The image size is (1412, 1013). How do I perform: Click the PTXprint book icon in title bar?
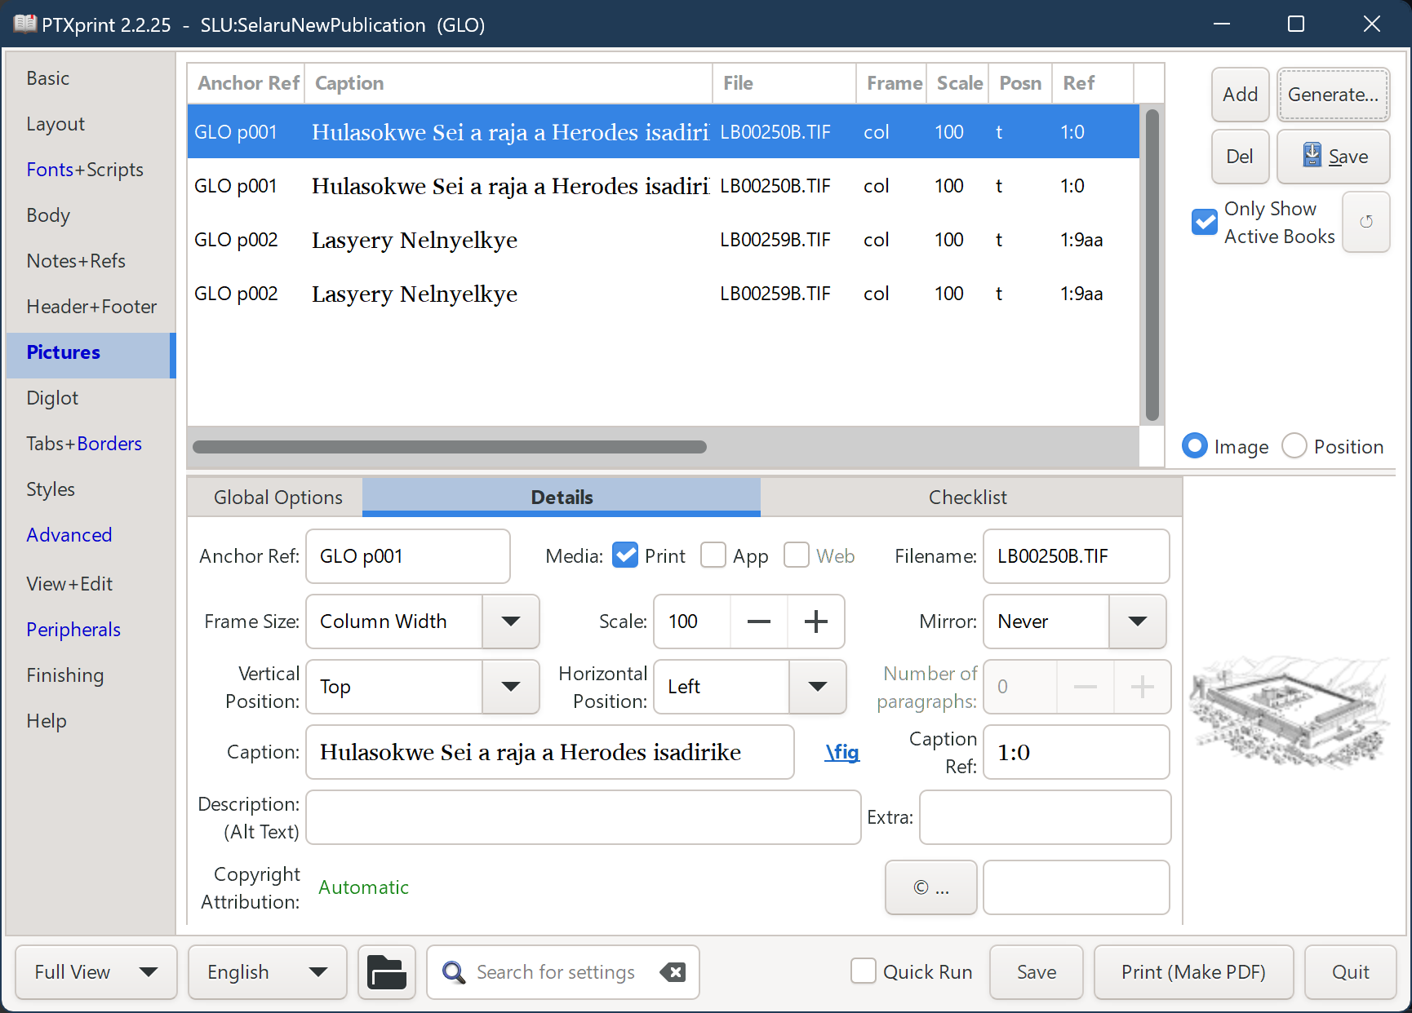tap(24, 24)
